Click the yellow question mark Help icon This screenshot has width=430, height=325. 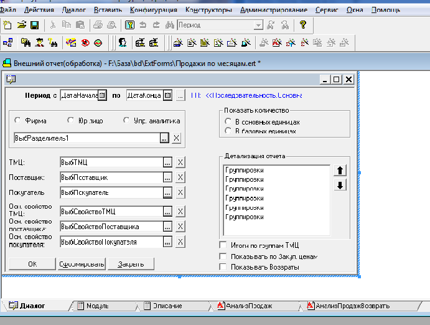pyautogui.click(x=303, y=25)
